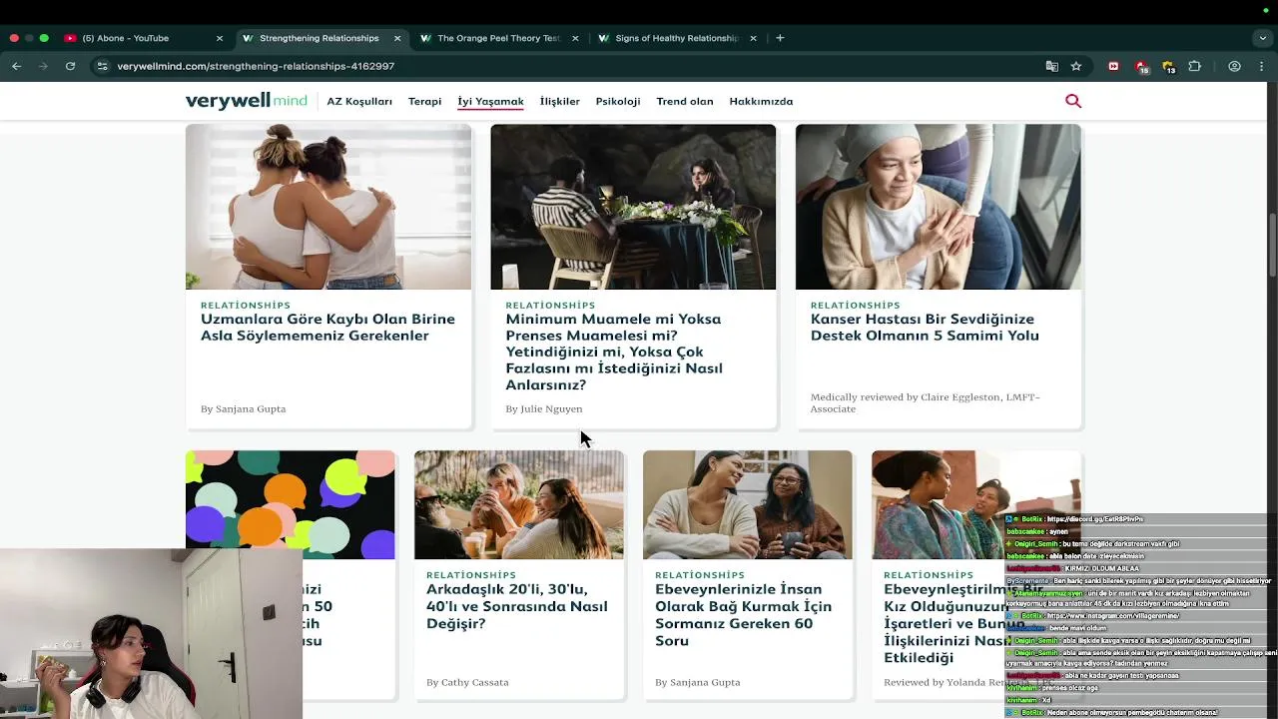Screen dimensions: 1278x719
Task: Open the Hakkımızda menu item
Action: pos(761,101)
